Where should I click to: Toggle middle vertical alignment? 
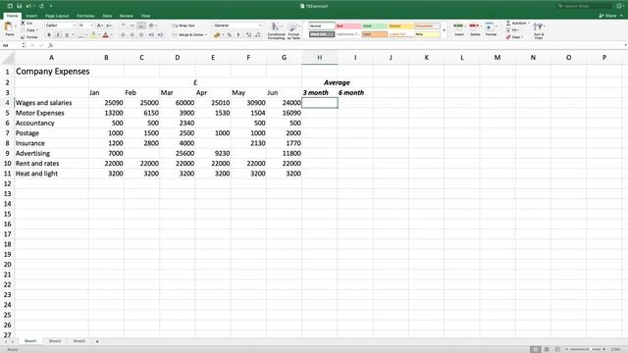click(132, 25)
